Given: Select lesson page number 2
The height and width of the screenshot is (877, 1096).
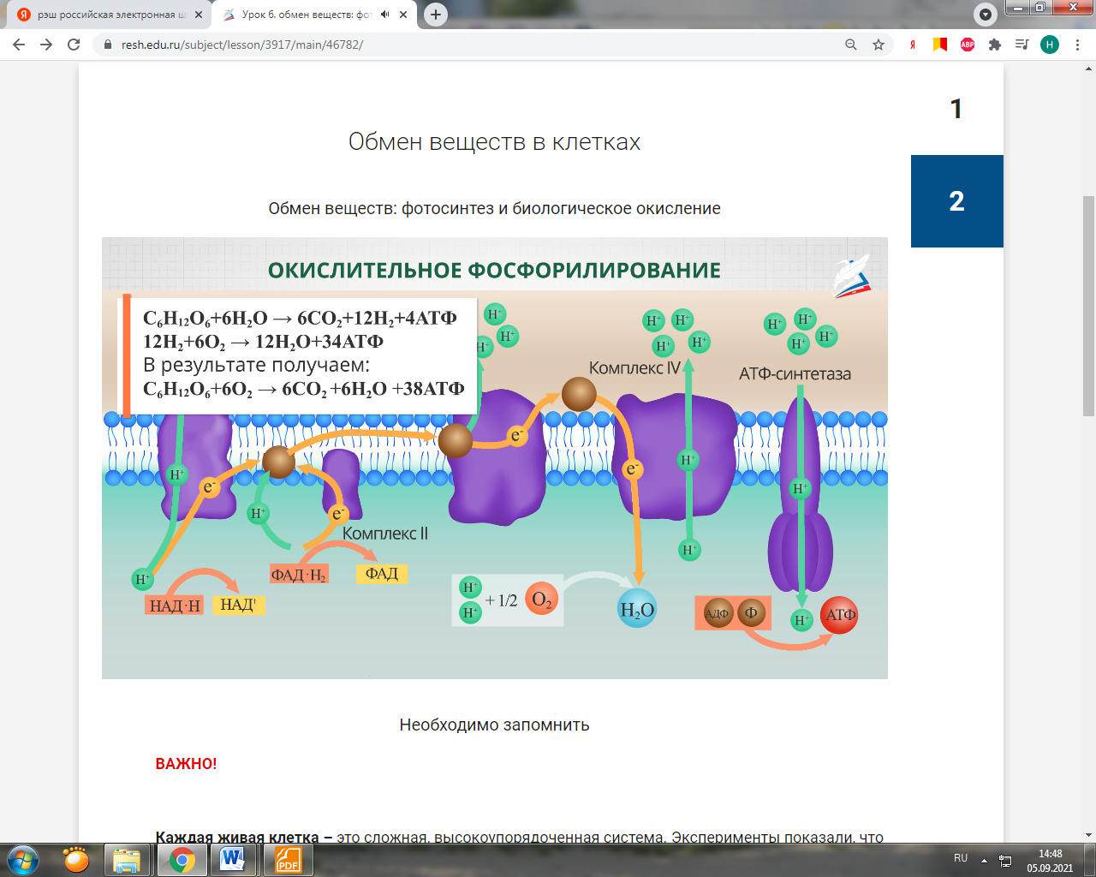Looking at the screenshot, I should click(956, 201).
